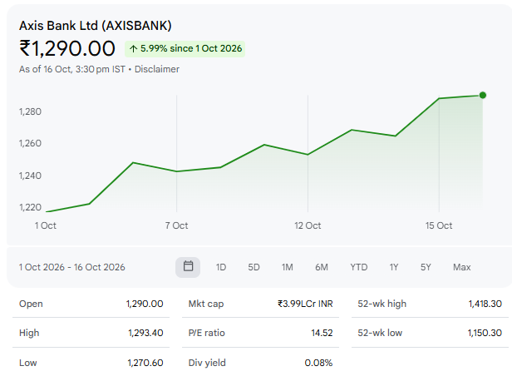The image size is (512, 376).
Task: Click the 5.99% since 1 Oct 2026 badge
Action: tap(185, 49)
